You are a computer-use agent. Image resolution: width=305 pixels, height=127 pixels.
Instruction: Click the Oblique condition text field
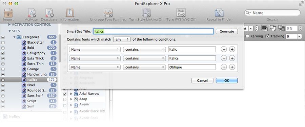tap(192, 67)
